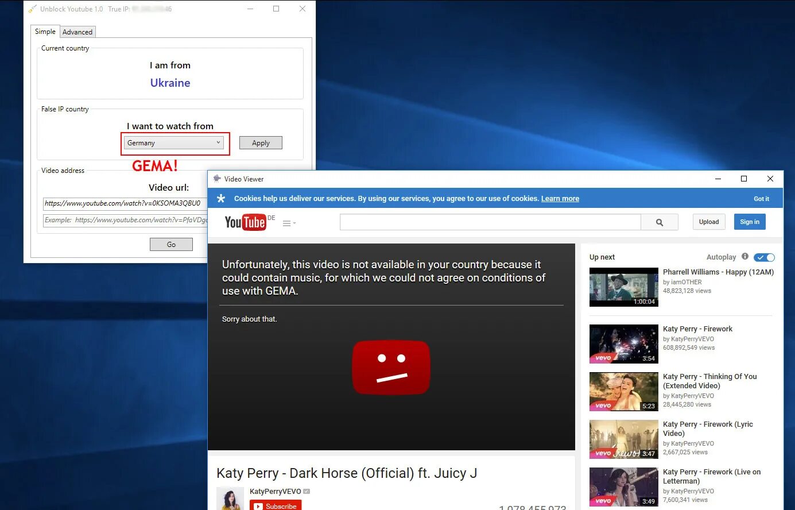The width and height of the screenshot is (795, 510).
Task: Switch to the Advanced tab
Action: click(77, 32)
